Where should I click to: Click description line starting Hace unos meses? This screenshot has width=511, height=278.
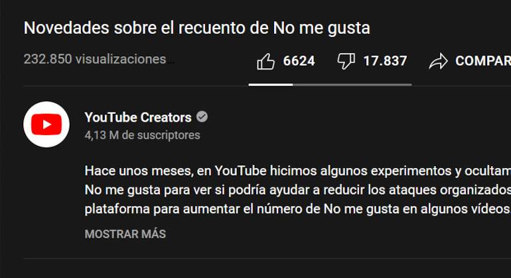(297, 171)
